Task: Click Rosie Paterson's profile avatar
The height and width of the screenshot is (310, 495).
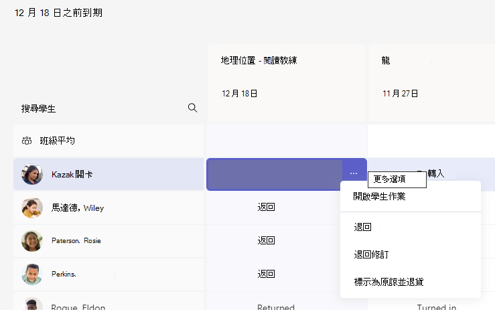Action: 32,241
